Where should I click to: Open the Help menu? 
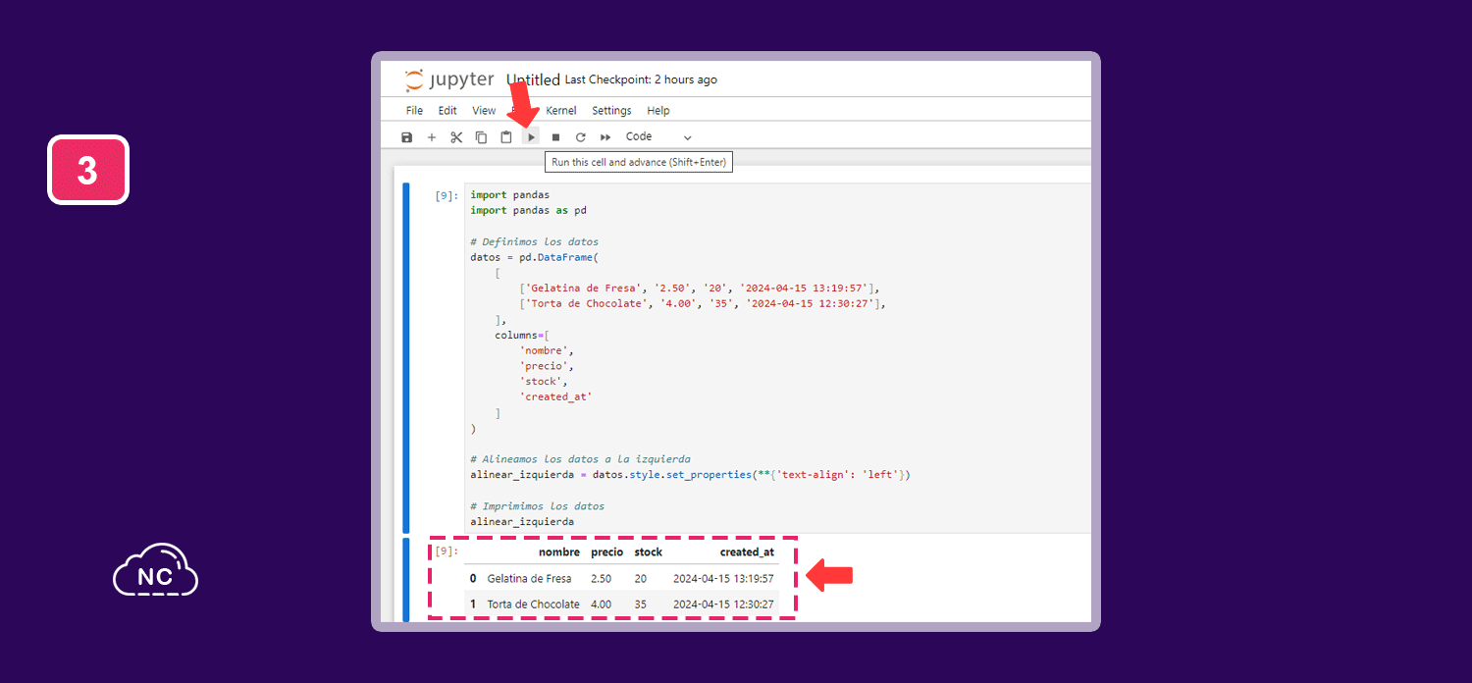[658, 111]
